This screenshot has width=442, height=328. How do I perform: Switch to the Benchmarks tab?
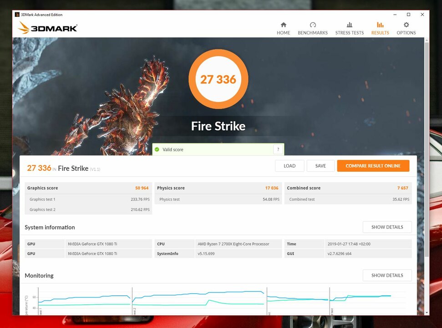pyautogui.click(x=313, y=29)
